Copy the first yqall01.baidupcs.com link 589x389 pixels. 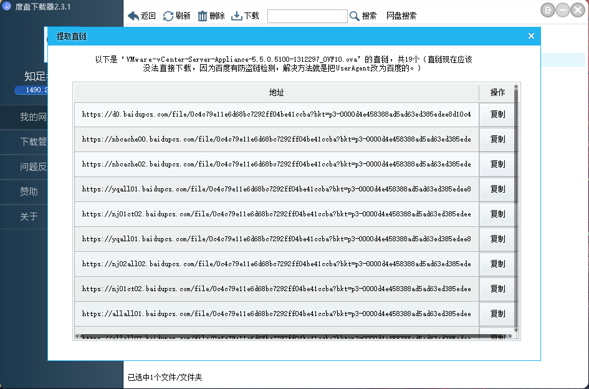tap(497, 189)
